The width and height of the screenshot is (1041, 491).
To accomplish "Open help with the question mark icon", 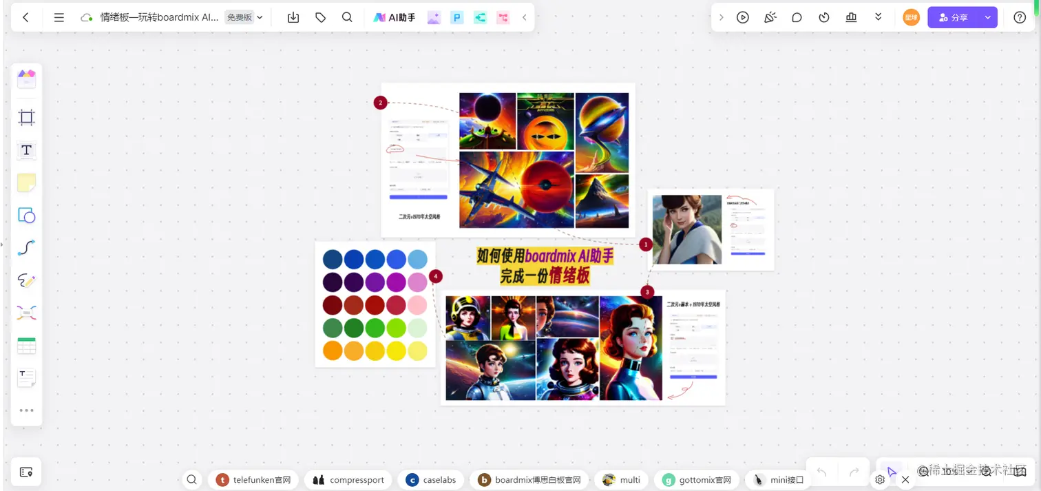I will 1020,18.
